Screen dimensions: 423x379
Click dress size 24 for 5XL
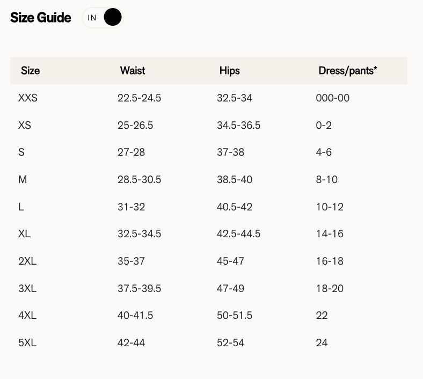pos(322,343)
